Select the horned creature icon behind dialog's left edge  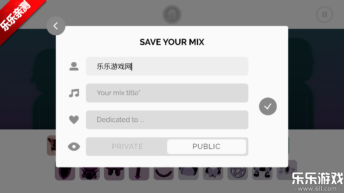[52, 145]
